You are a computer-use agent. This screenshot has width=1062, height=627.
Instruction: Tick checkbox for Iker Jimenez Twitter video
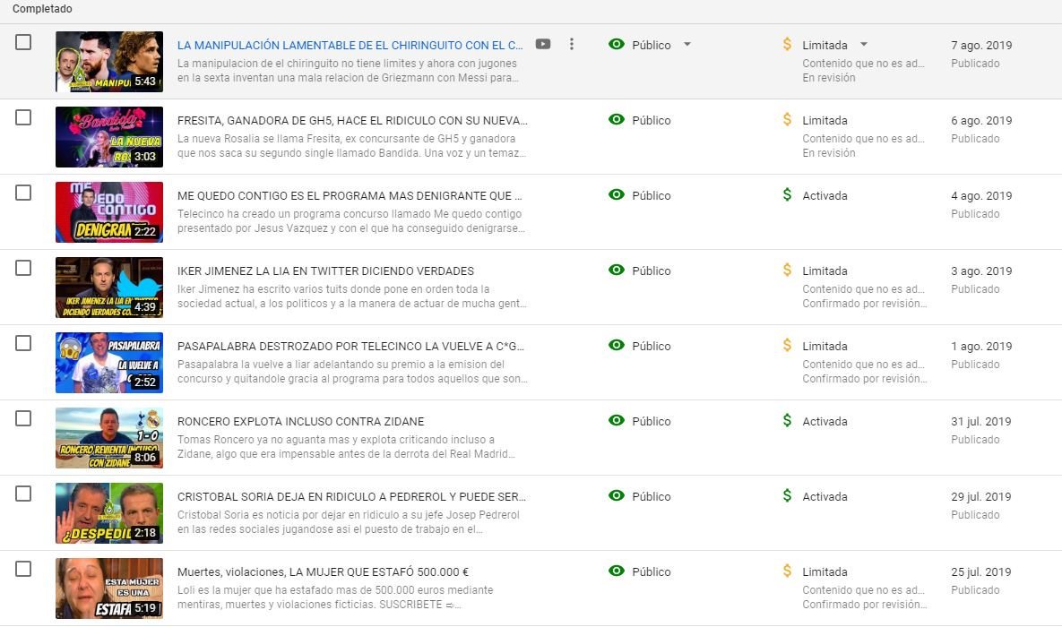pyautogui.click(x=23, y=268)
